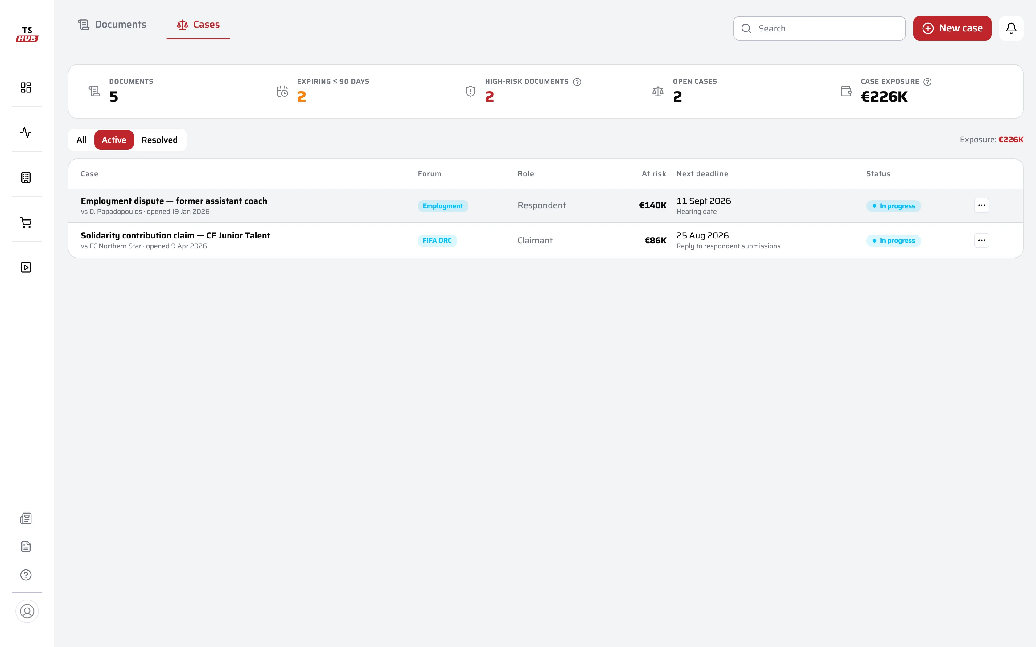Switch to the Documents tab
1036x647 pixels.
click(112, 25)
